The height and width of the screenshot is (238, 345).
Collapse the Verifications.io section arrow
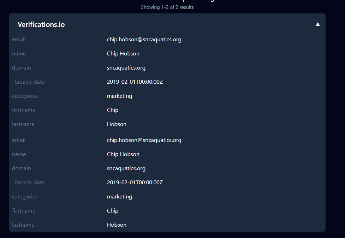click(x=318, y=24)
